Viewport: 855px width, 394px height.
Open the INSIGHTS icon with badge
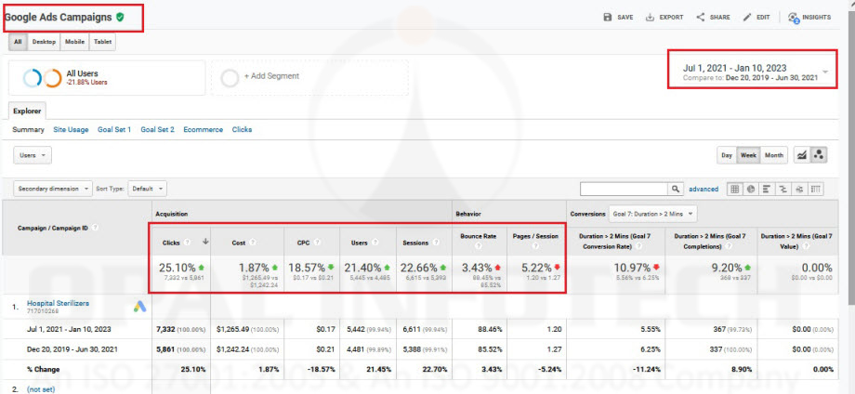[794, 18]
